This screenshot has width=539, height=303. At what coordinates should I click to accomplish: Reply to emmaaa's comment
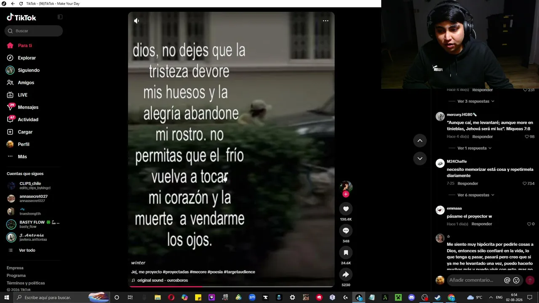[x=482, y=224]
